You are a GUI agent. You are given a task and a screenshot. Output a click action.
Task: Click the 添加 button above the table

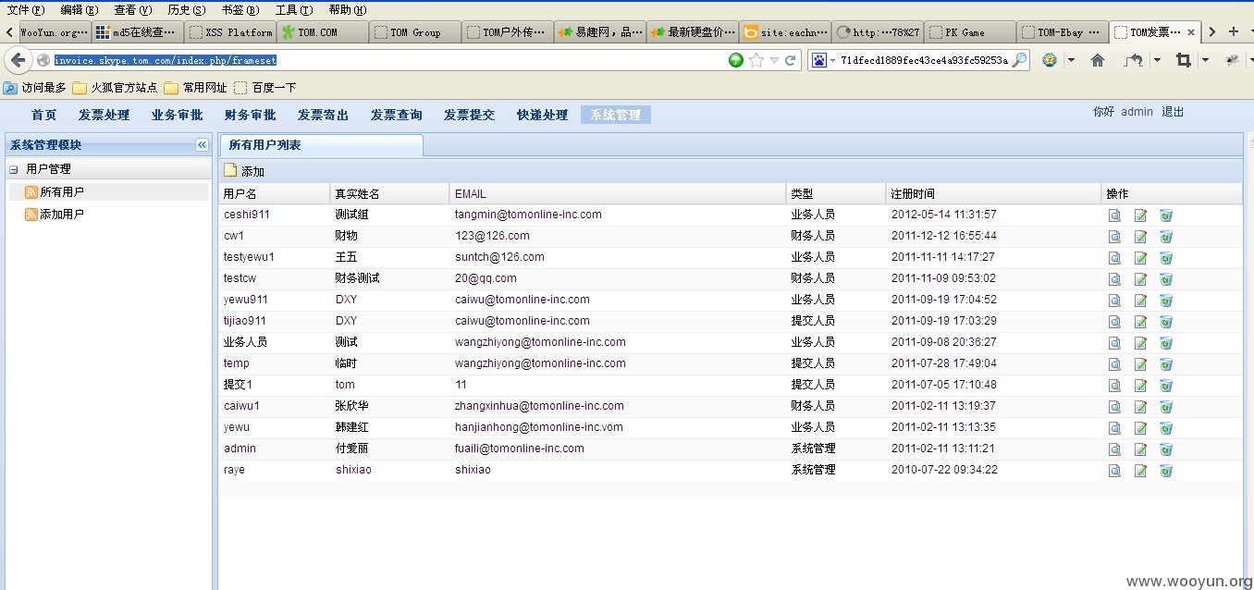(244, 171)
